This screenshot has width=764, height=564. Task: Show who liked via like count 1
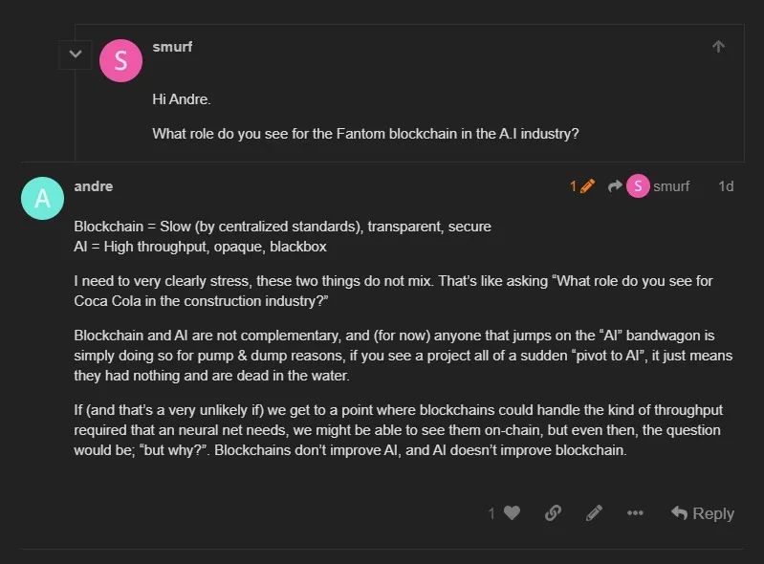pos(491,513)
